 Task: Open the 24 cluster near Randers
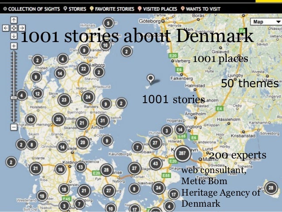point(88,97)
